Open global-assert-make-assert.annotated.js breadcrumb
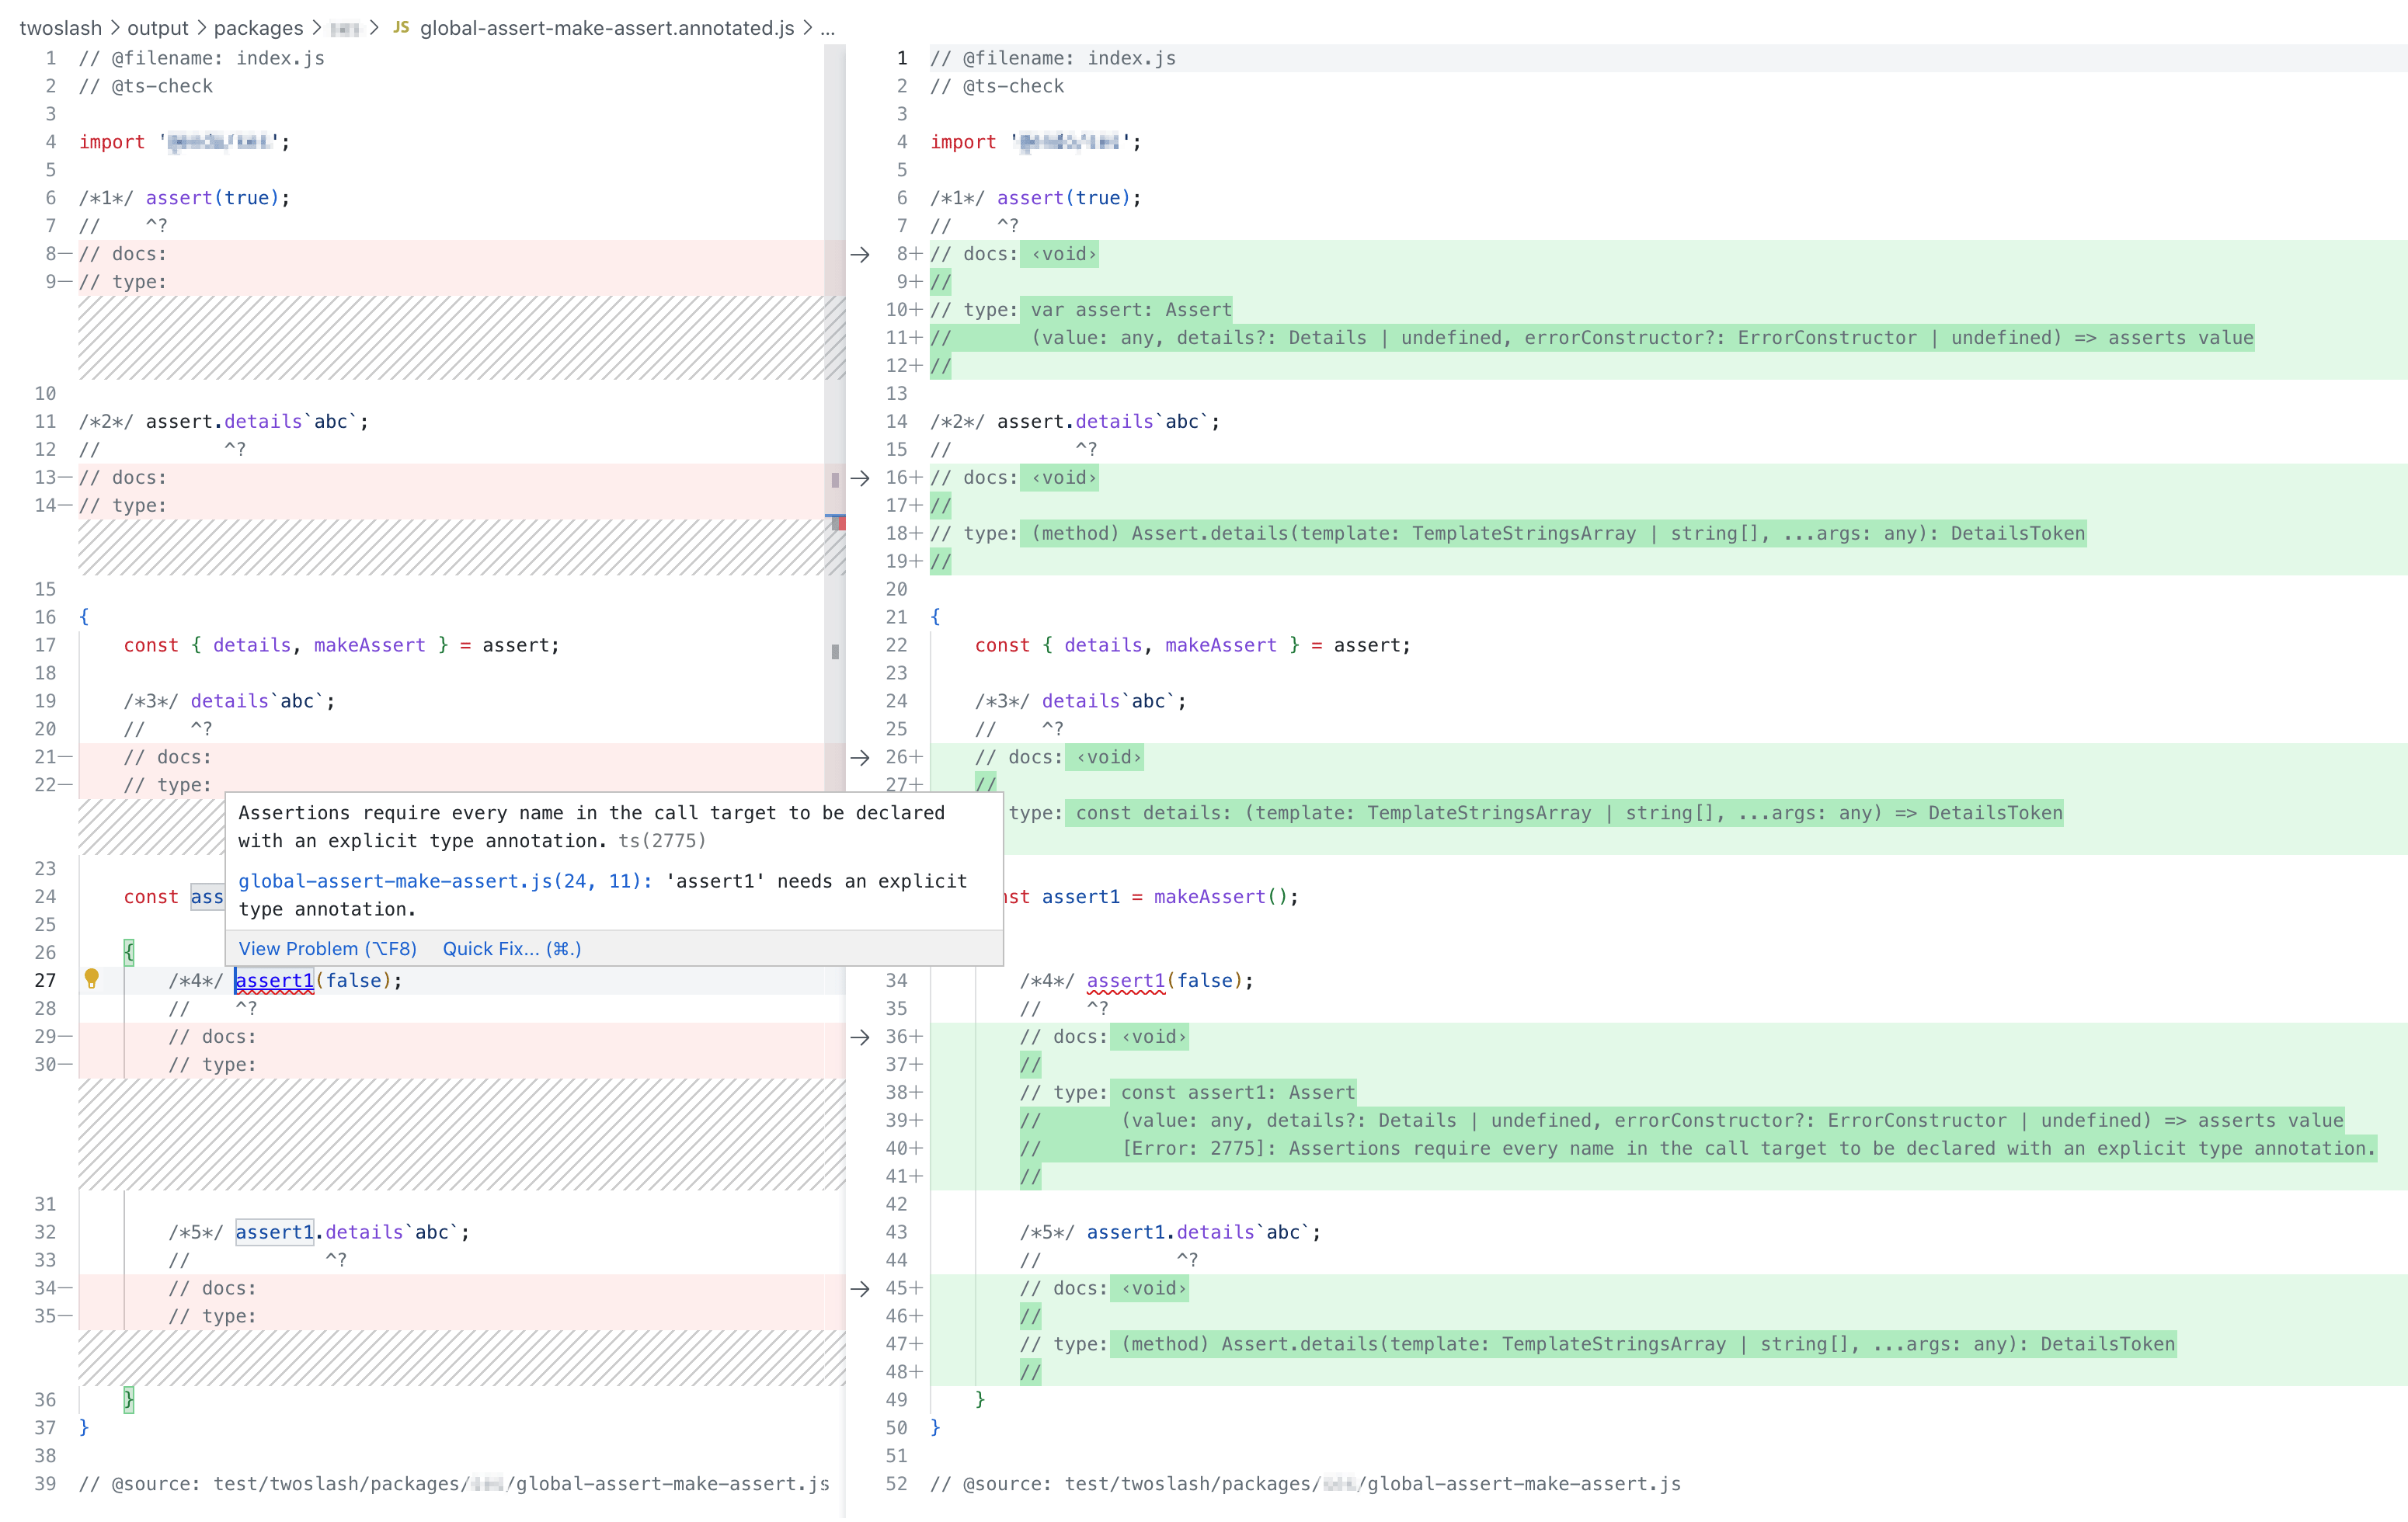The height and width of the screenshot is (1522, 2408). tap(606, 28)
